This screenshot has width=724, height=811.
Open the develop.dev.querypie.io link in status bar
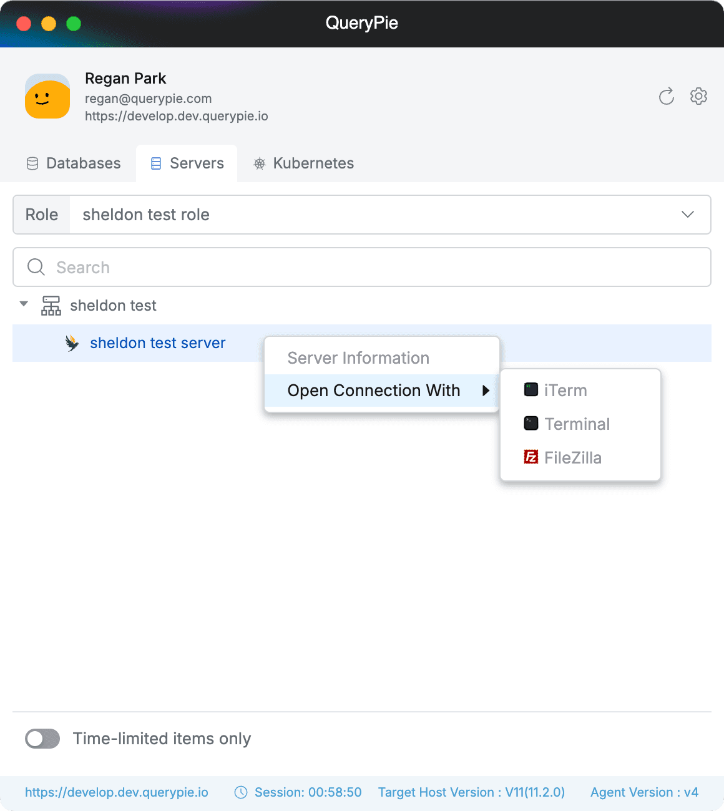116,792
